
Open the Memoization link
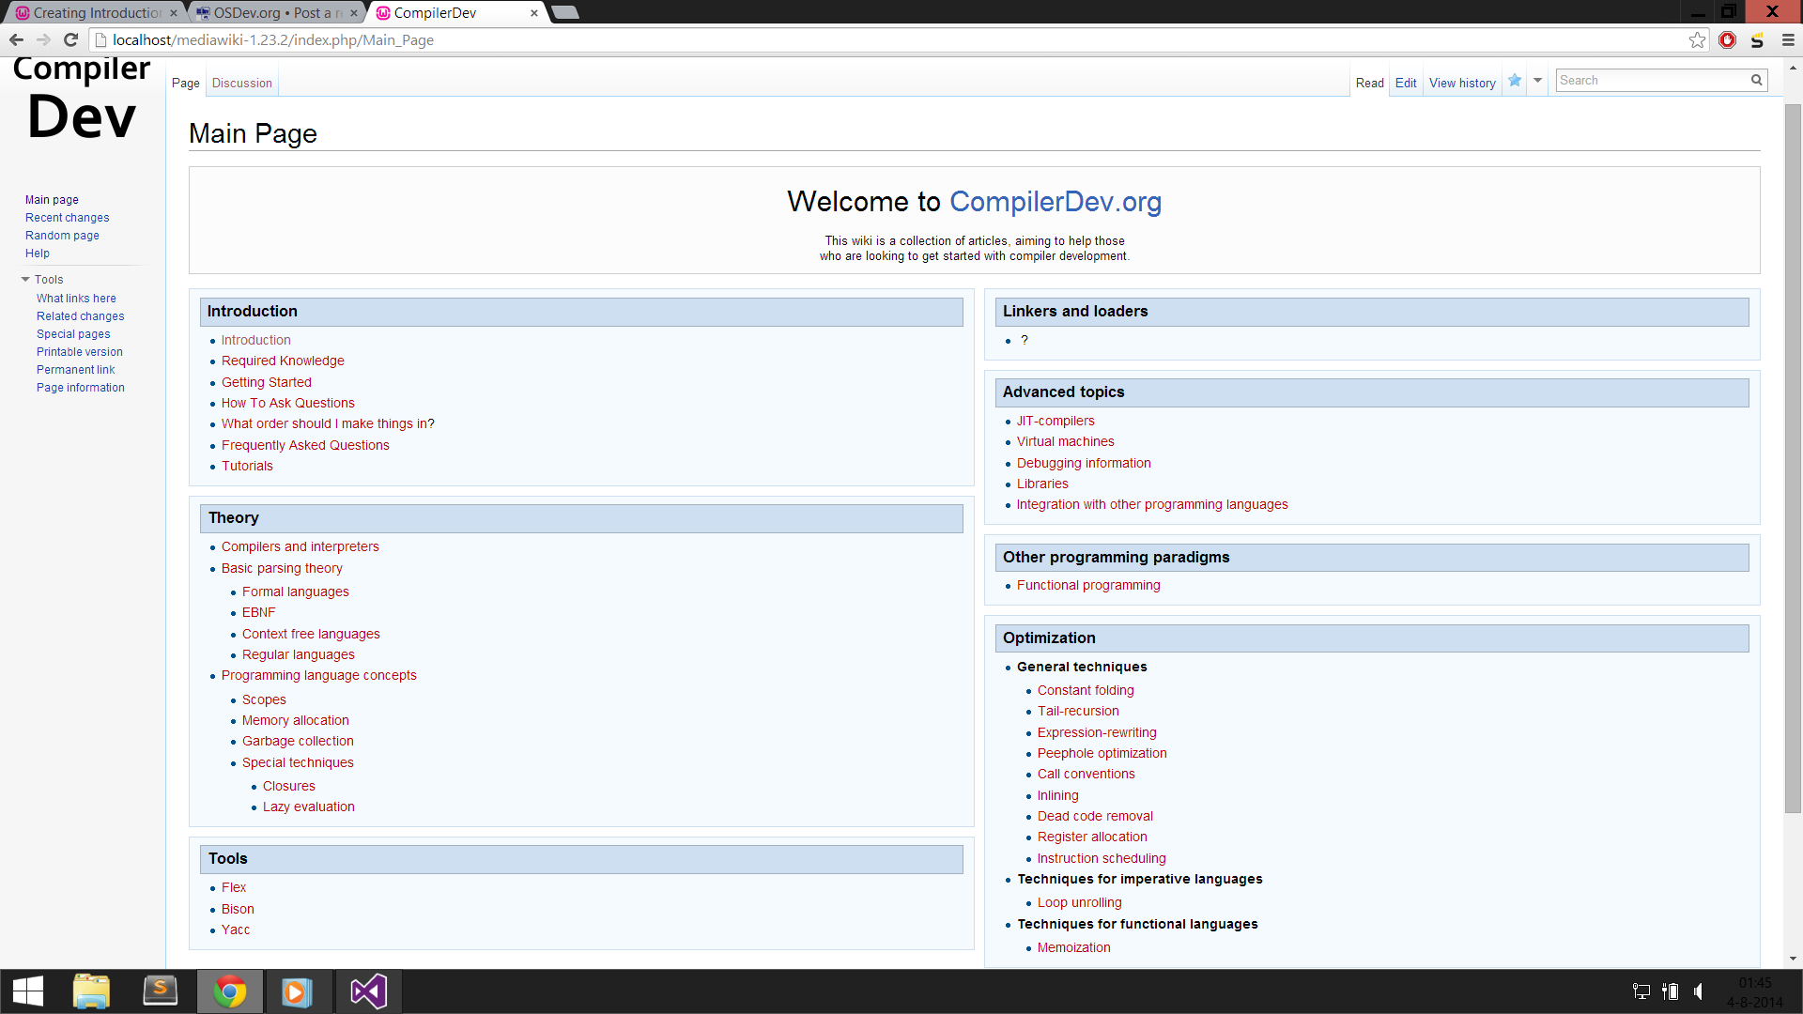(1074, 947)
